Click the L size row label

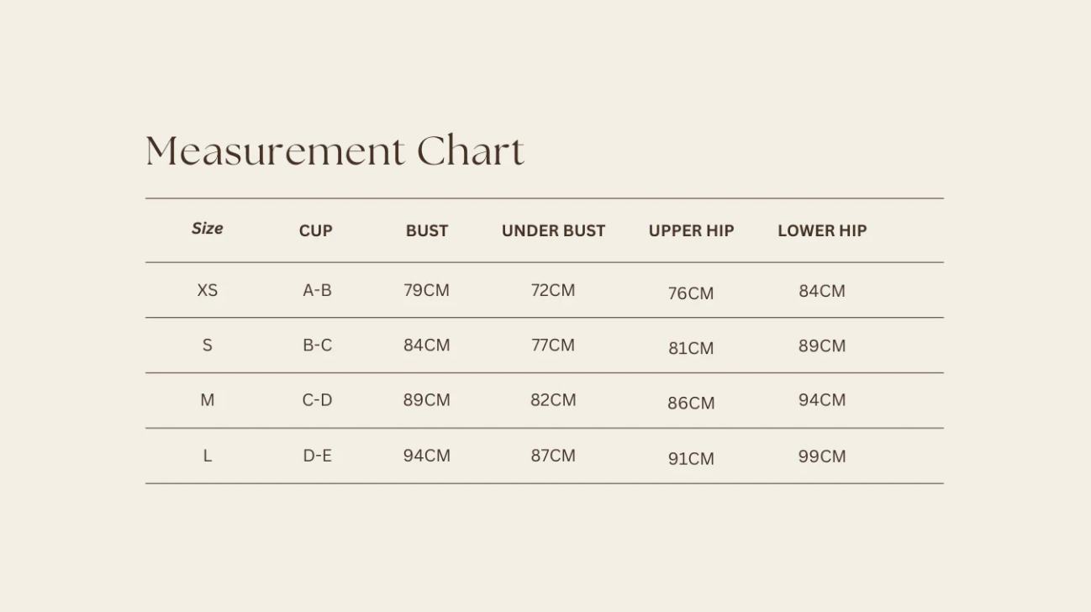click(207, 456)
